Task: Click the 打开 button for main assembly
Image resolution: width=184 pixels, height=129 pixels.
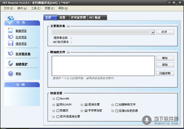Action: click(x=165, y=32)
